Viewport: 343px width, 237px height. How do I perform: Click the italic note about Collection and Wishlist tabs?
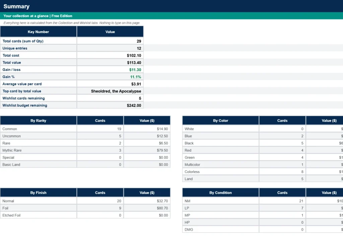(x=72, y=23)
